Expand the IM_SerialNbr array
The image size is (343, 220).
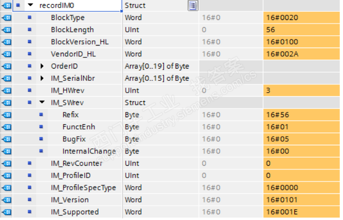[x=43, y=78]
